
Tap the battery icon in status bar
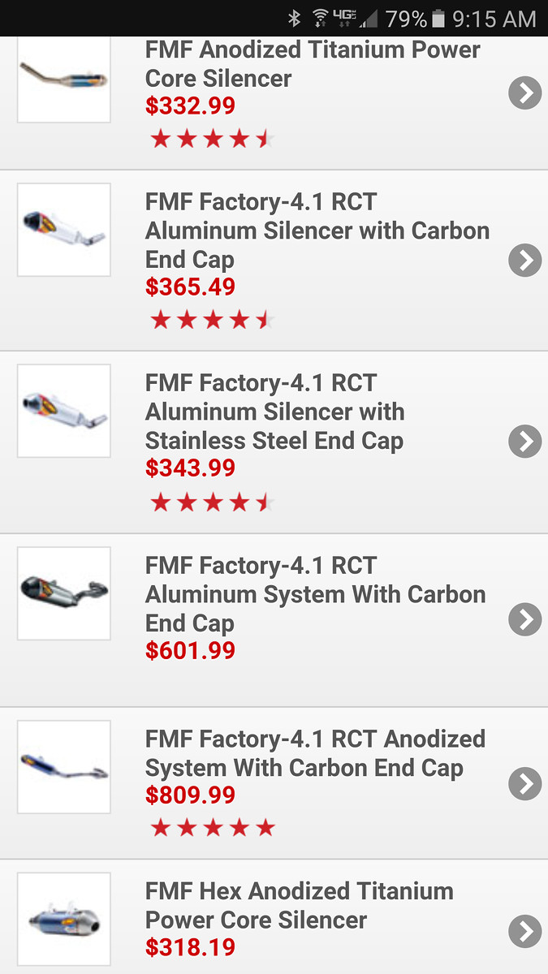438,18
